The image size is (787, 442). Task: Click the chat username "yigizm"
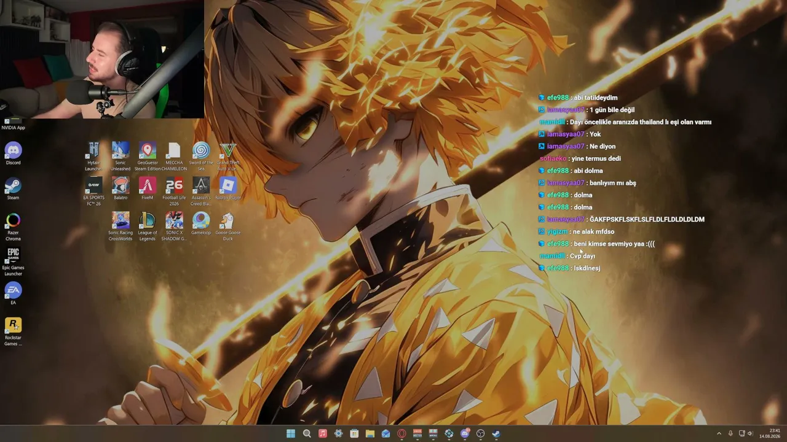[x=557, y=231]
